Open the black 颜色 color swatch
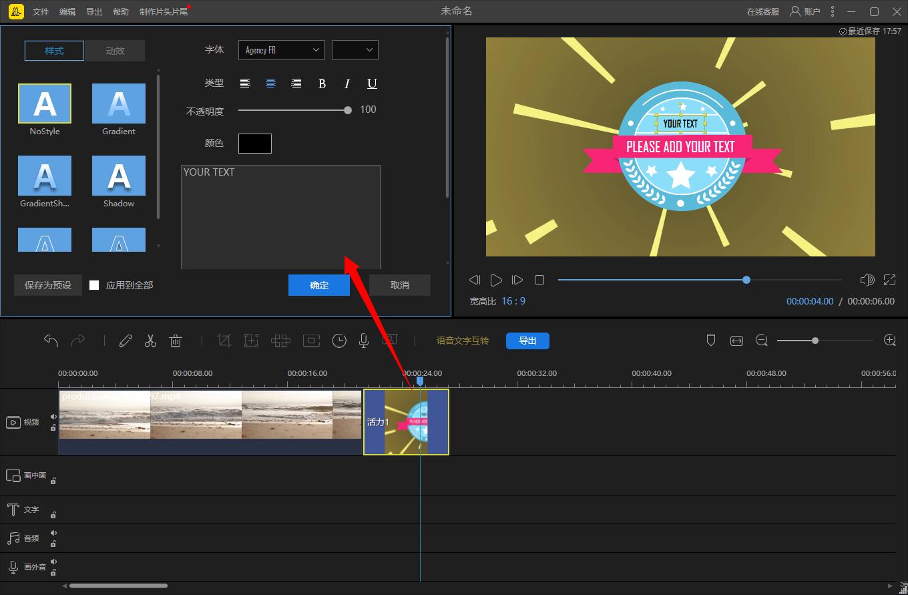This screenshot has width=908, height=595. [x=255, y=144]
